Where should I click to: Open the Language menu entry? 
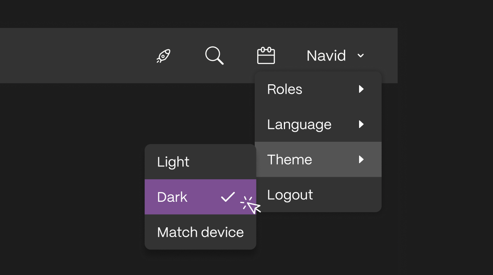coord(318,124)
